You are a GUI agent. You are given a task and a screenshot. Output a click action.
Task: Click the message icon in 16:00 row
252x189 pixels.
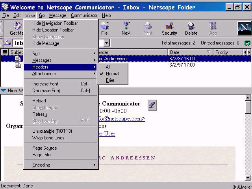tap(18, 59)
